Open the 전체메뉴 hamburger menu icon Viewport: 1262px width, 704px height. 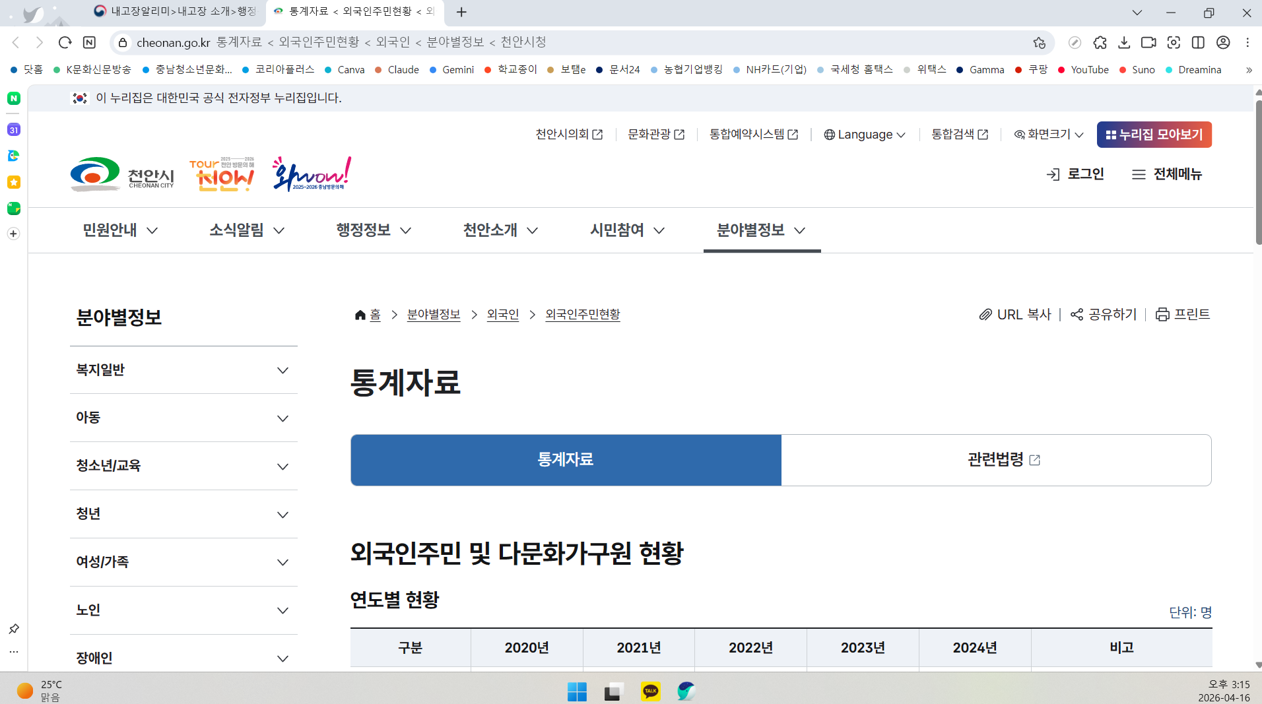[x=1139, y=174]
